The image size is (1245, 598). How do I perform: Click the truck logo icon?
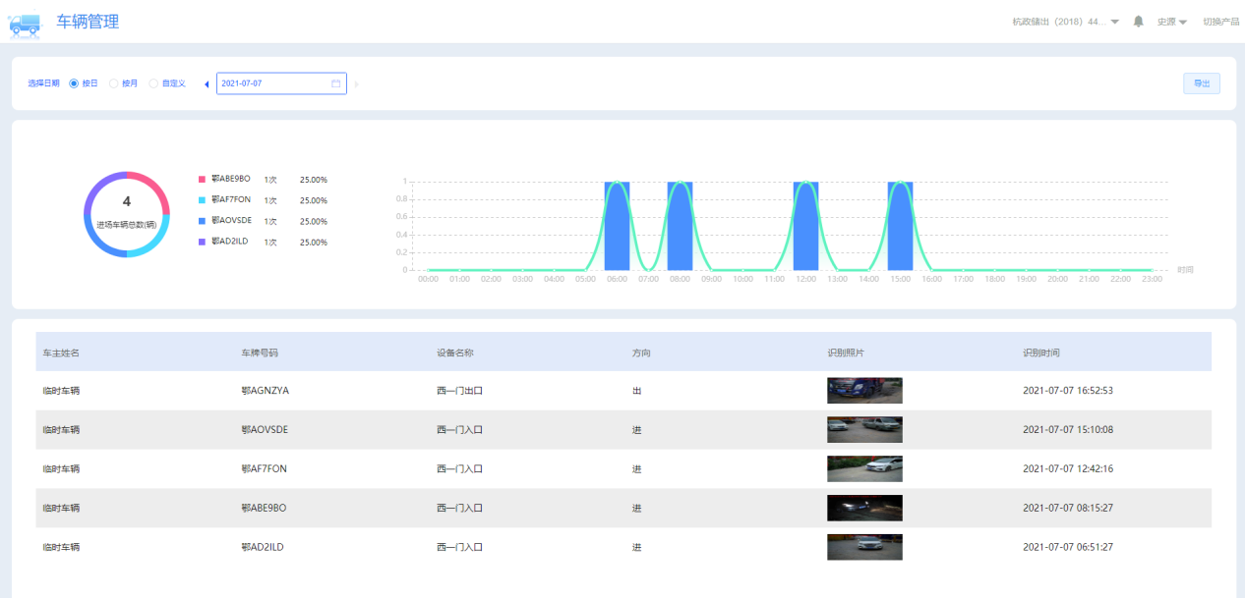25,24
